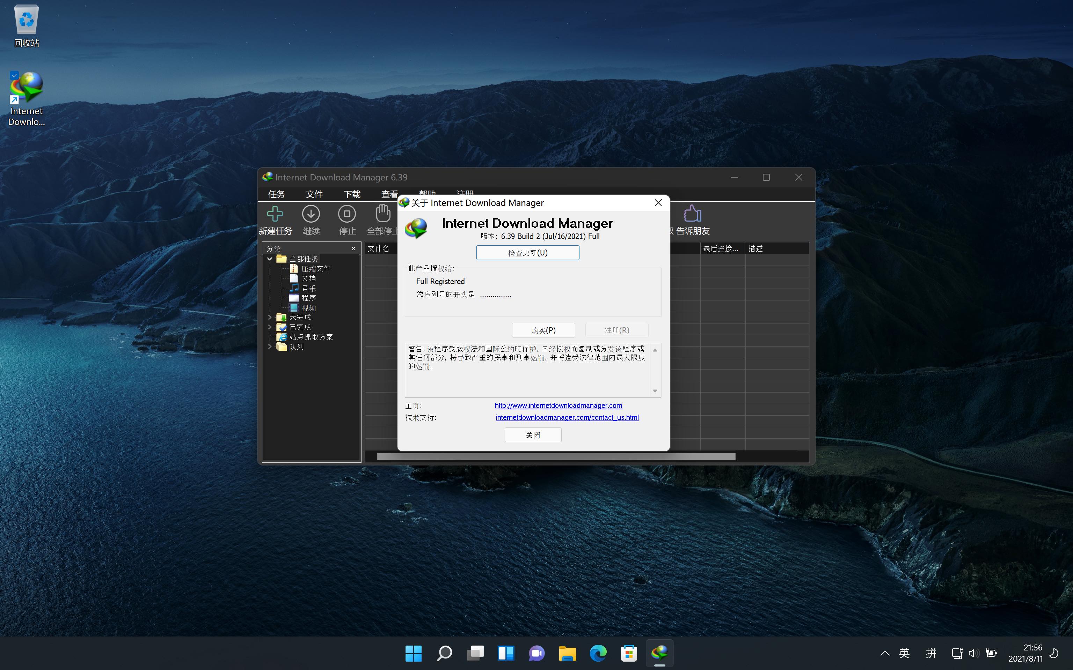Expand the Unfinished folder node
This screenshot has height=670, width=1073.
(x=270, y=317)
